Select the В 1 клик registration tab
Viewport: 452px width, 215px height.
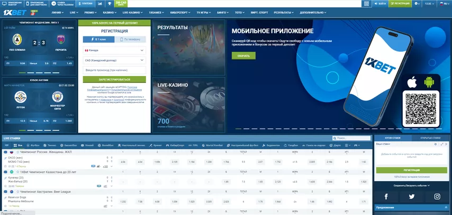(x=98, y=40)
